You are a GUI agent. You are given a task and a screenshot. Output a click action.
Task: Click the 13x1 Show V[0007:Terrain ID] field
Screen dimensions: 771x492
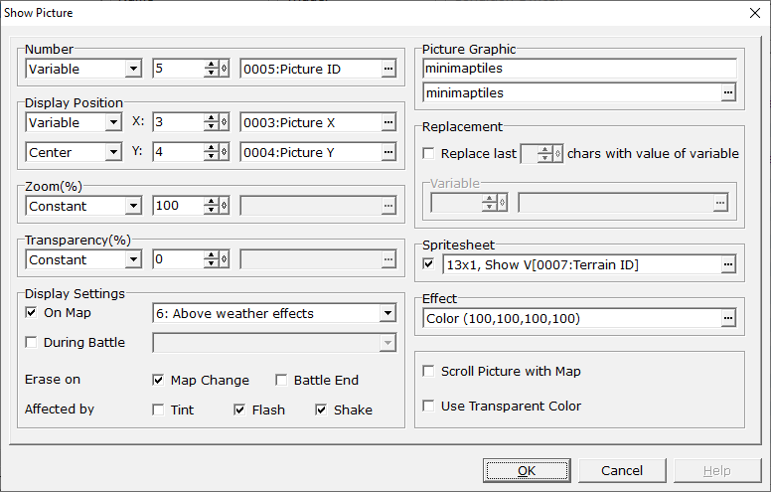click(581, 264)
